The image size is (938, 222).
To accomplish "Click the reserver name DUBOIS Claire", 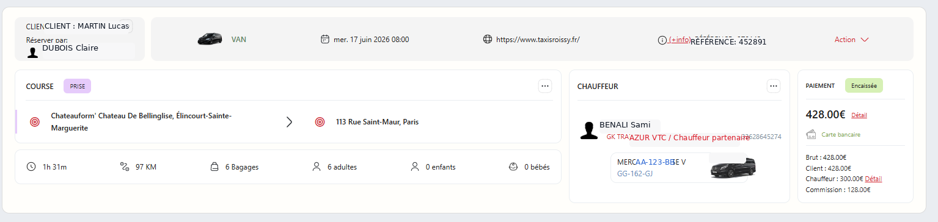I will 70,48.
